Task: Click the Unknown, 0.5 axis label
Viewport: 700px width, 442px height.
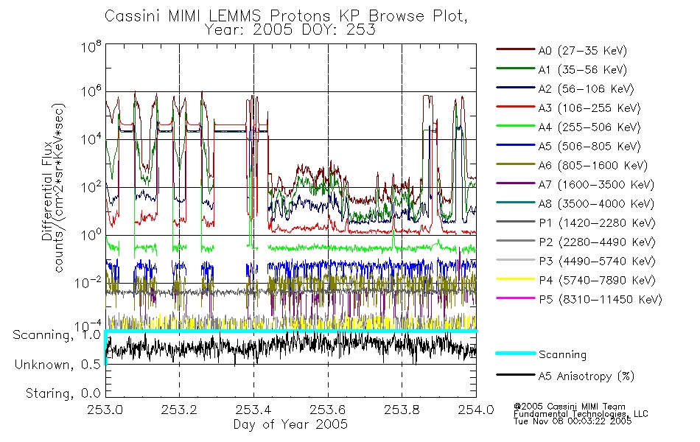Action: click(x=57, y=365)
